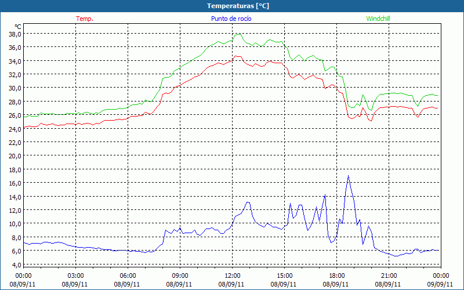Image resolution: width=464 pixels, height=290 pixels.
Task: Click the 4,0 y-axis value
Action: click(16, 264)
